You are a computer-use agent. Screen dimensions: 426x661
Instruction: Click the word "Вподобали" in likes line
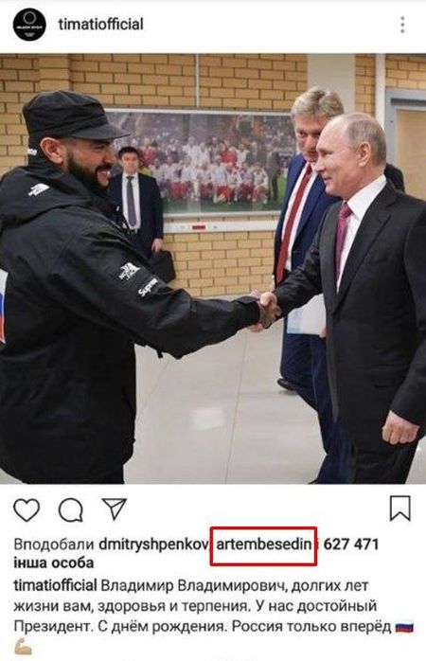click(x=54, y=545)
